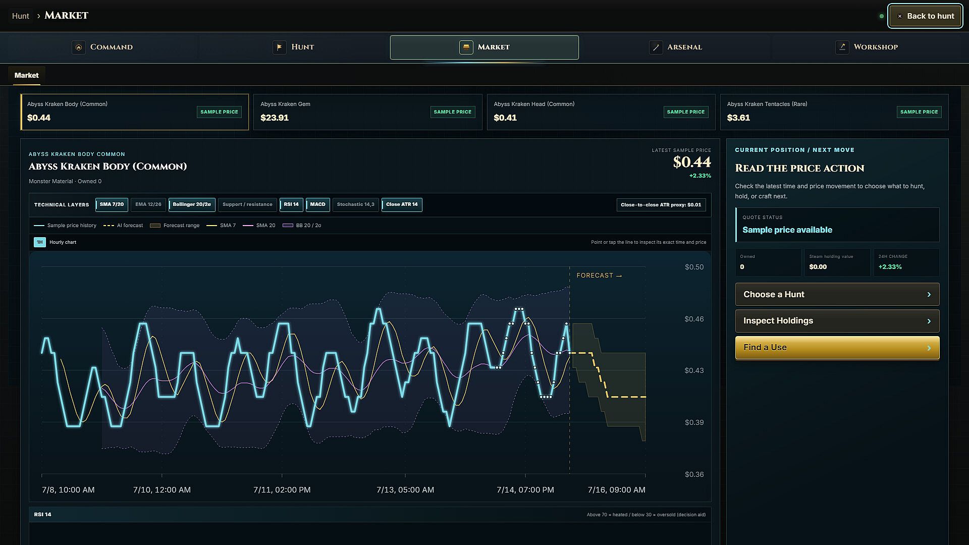The height and width of the screenshot is (545, 969).
Task: Click the 7/11, 02:00 PM axis label
Action: (282, 490)
